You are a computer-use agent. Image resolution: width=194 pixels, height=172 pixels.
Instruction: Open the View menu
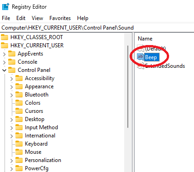(37, 18)
